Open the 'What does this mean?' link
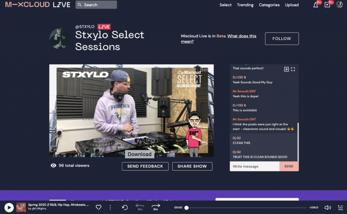Viewport: 347px width, 214px height. [241, 36]
